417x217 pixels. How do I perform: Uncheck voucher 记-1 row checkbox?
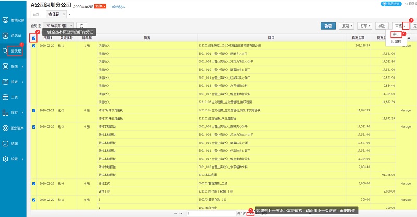tap(34, 46)
